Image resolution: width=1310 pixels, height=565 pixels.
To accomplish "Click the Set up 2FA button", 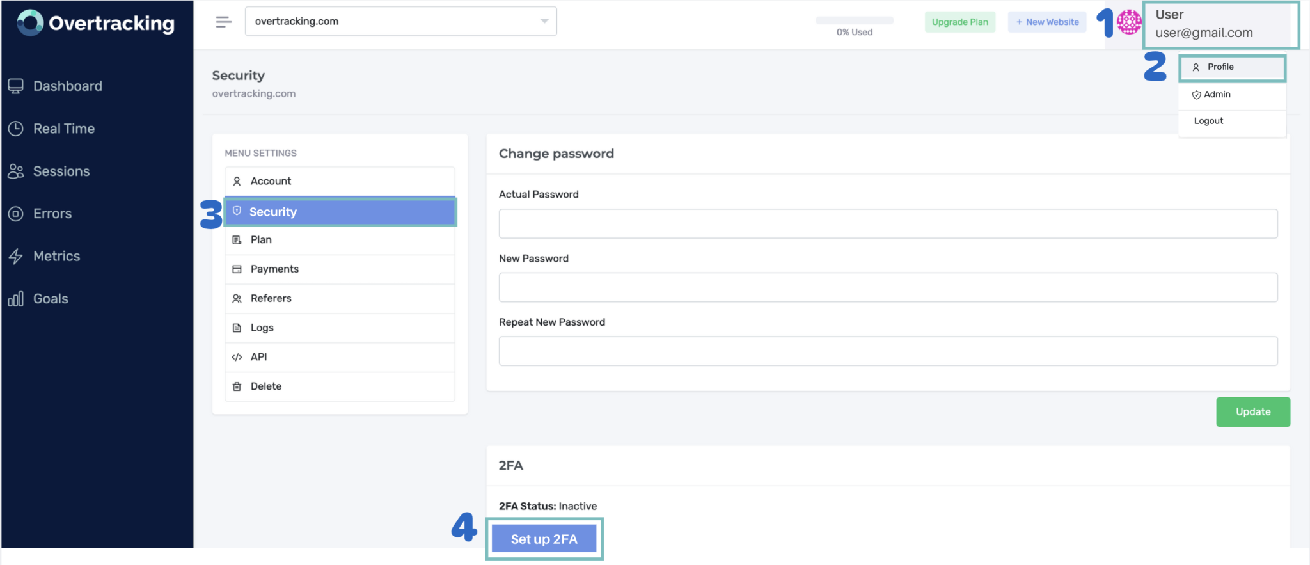I will coord(544,539).
